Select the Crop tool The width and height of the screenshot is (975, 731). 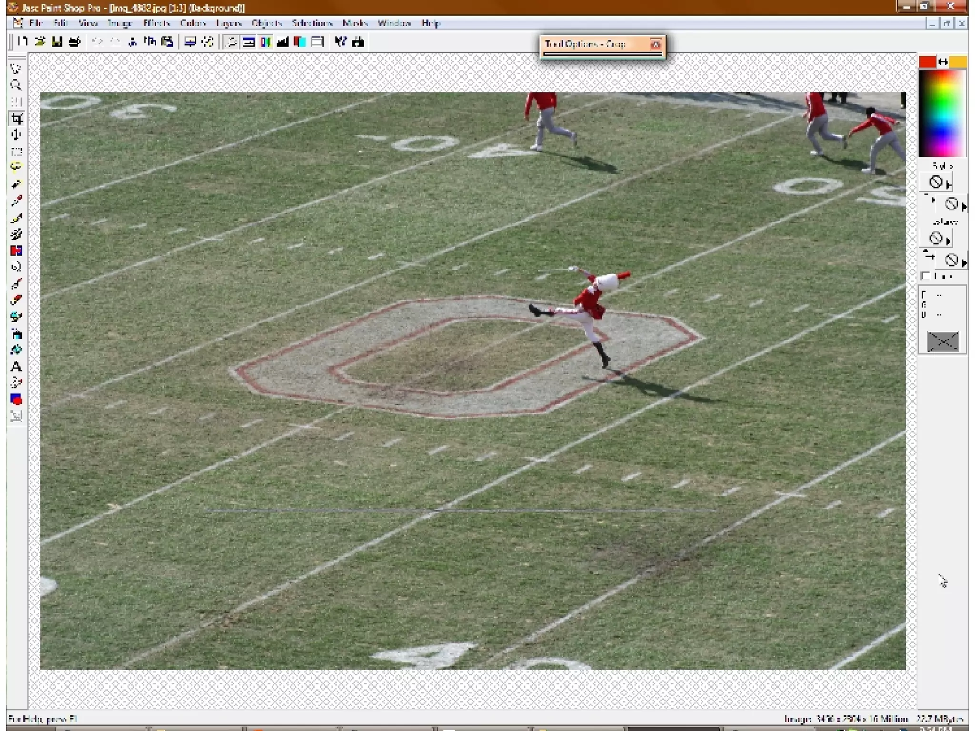[x=17, y=119]
